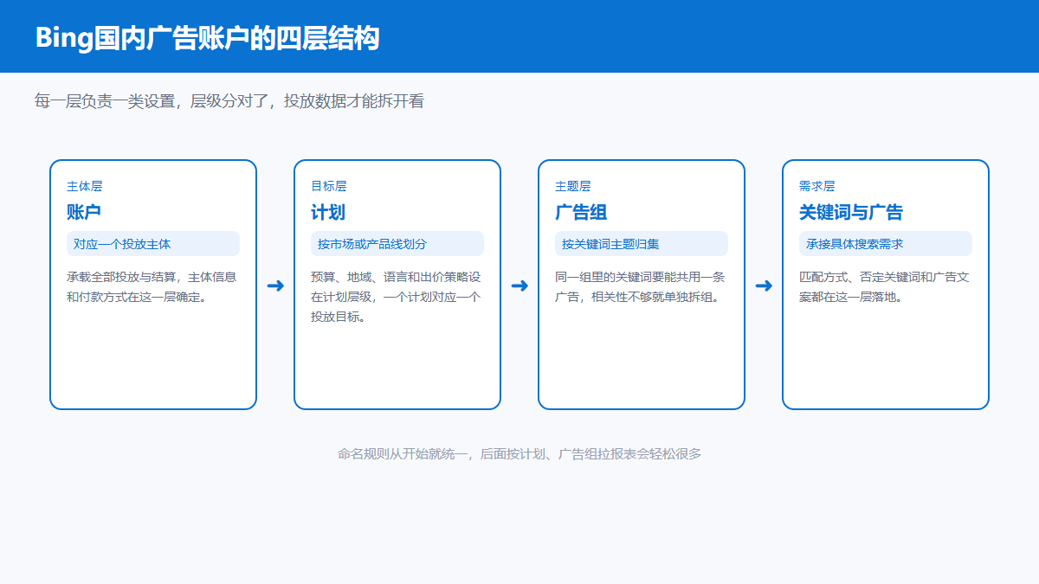Select the "账户" card heading
Screen dimensions: 1039x584
pyautogui.click(x=84, y=212)
